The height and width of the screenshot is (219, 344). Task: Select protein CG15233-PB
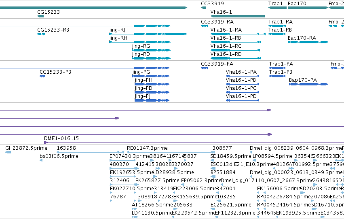(55, 72)
